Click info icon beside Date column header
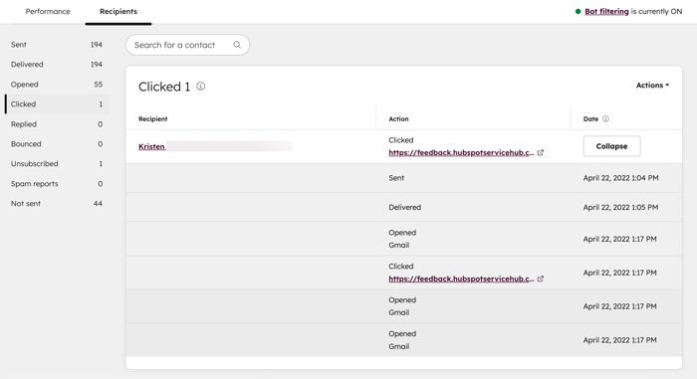This screenshot has width=697, height=379. click(605, 119)
